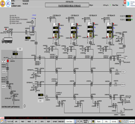Image resolution: width=135 pixels, height=124 pixels.
Task: Click the alarm bell icon
Action: tap(93, 121)
